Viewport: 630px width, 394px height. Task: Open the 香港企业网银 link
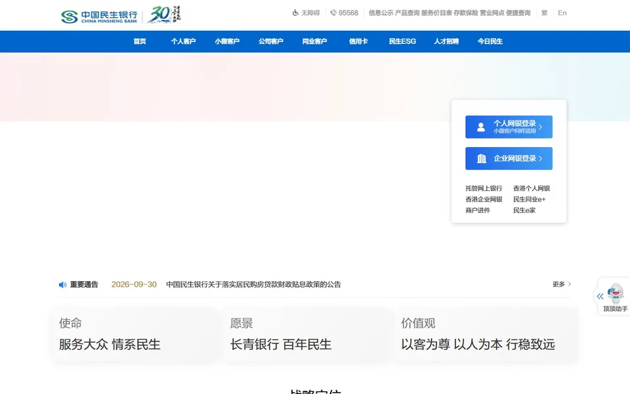484,200
